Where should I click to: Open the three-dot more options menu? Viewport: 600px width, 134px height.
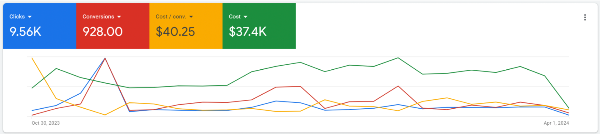(x=585, y=17)
